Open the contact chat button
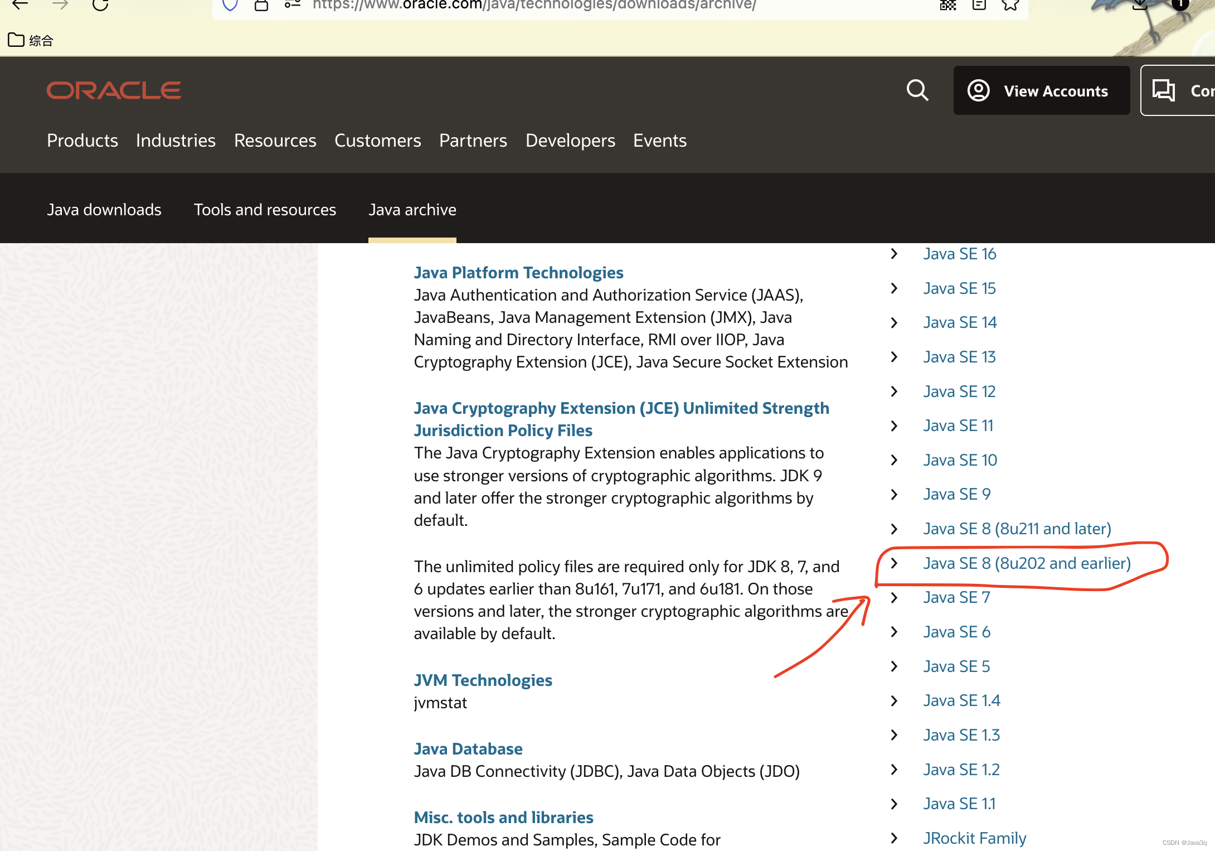Viewport: 1215px width, 851px height. click(x=1178, y=90)
